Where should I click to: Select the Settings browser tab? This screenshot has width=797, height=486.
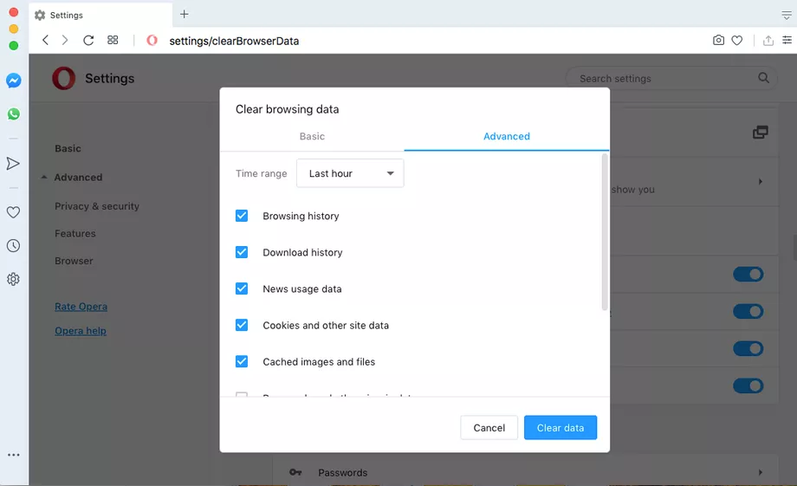(x=100, y=16)
